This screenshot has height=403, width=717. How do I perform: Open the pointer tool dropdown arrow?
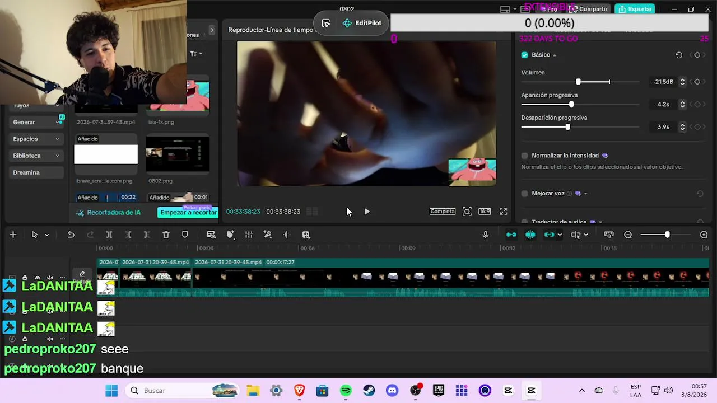point(46,235)
